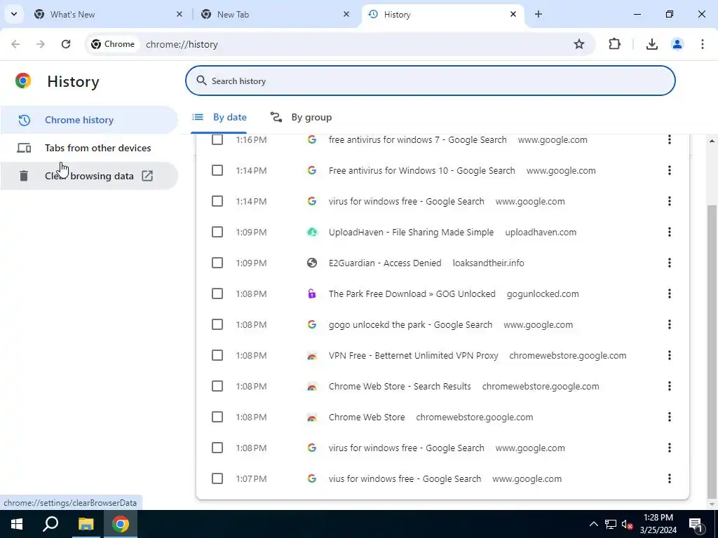Check the VPN Free Betternet checkbox
The height and width of the screenshot is (538, 718).
point(217,355)
